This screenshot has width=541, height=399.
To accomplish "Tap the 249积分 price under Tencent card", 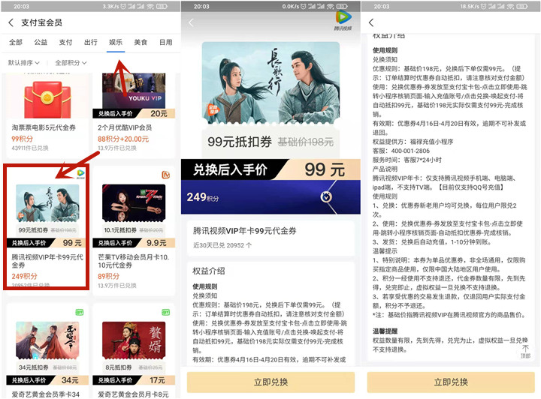I will (25, 277).
